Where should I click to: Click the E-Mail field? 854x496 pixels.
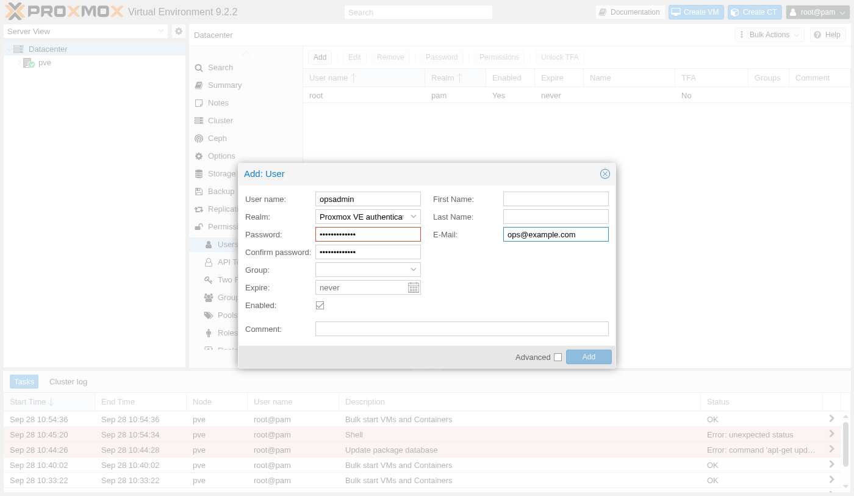[556, 234]
